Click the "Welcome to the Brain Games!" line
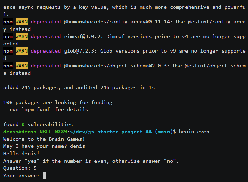The height and width of the screenshot is (182, 248). coord(44,139)
